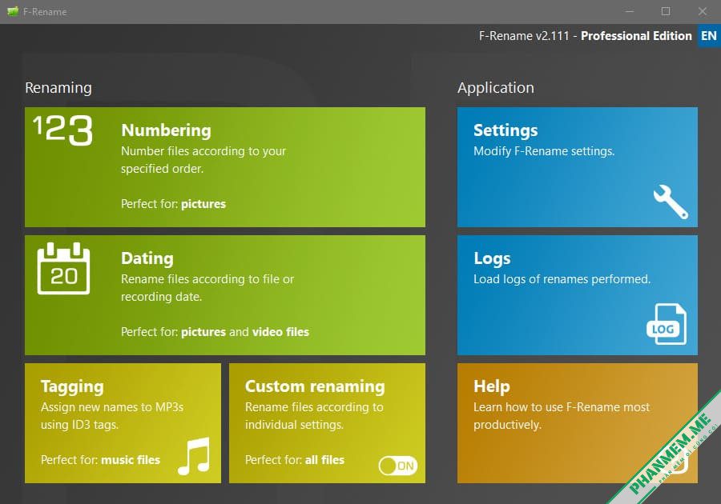Click the music note icon on Tagging tile
The width and height of the screenshot is (721, 504).
(x=194, y=456)
